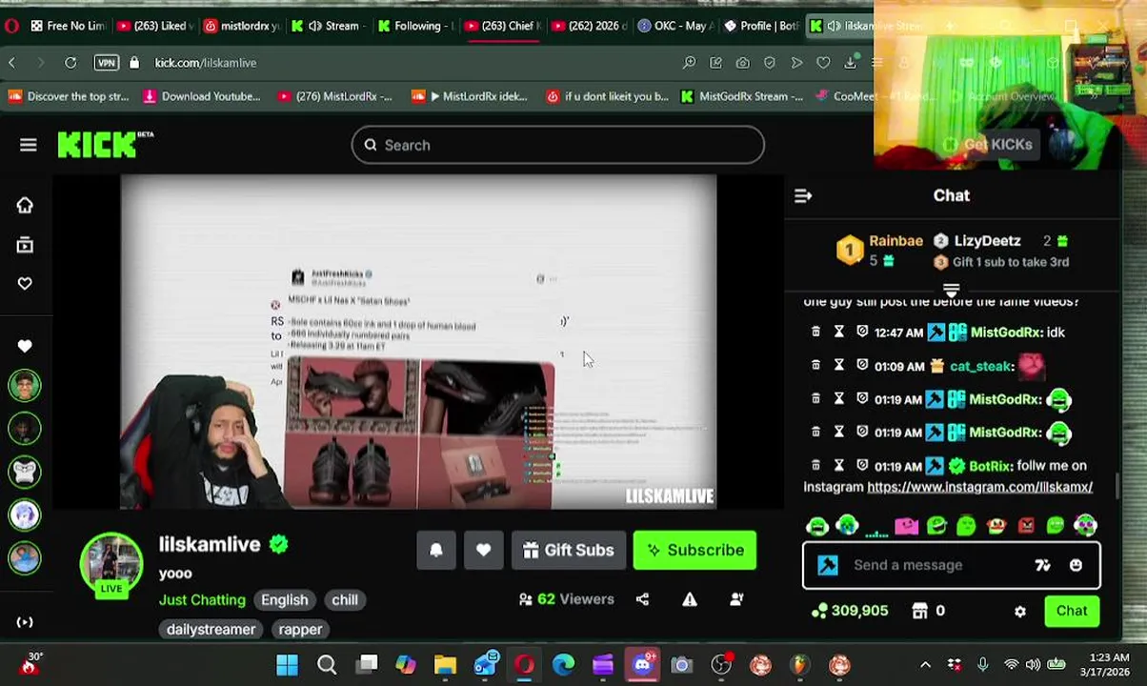The image size is (1147, 686).
Task: Open the Windows Start menu
Action: point(287,665)
